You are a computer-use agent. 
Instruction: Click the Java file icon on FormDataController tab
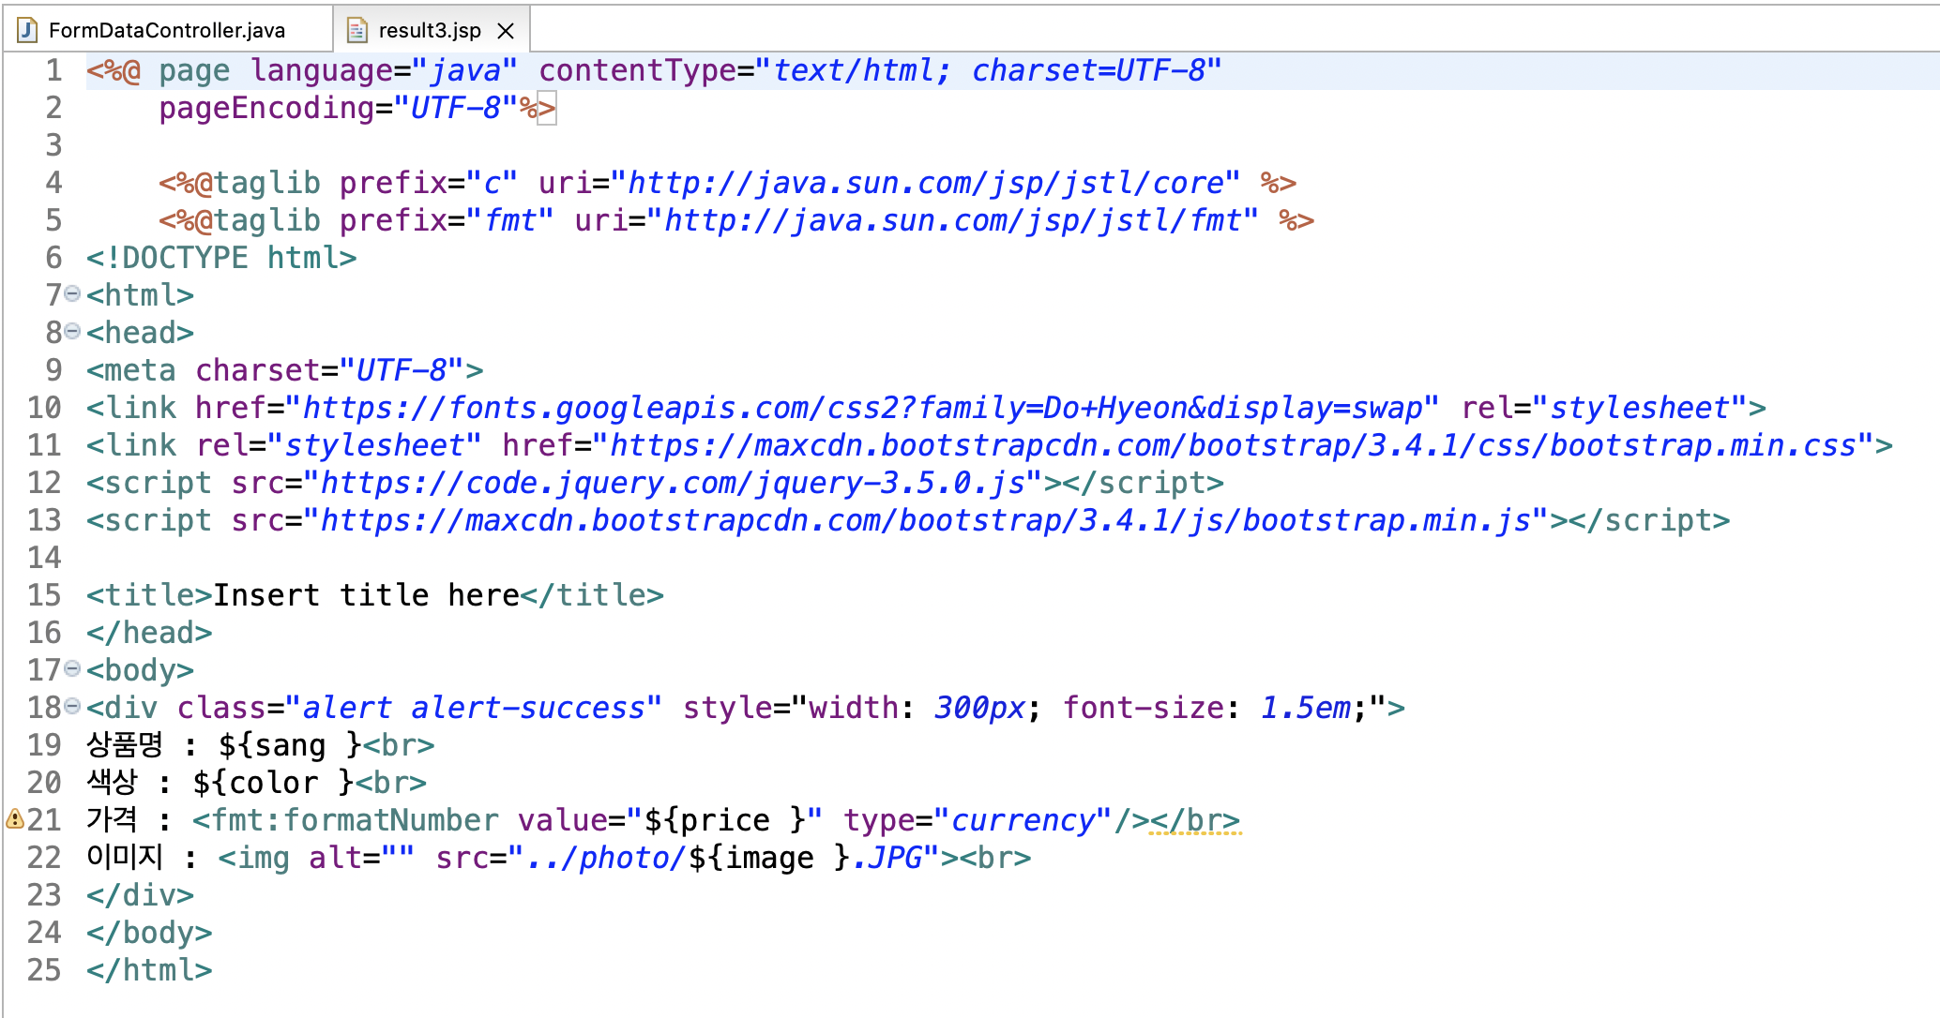[x=28, y=30]
